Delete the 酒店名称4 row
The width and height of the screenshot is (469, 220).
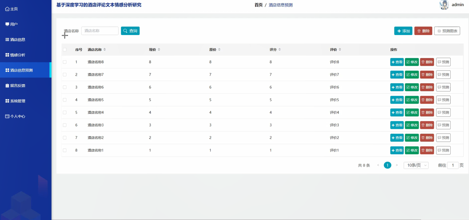427,113
